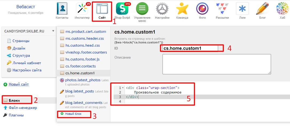Click the Новый сайт link

(x=18, y=84)
